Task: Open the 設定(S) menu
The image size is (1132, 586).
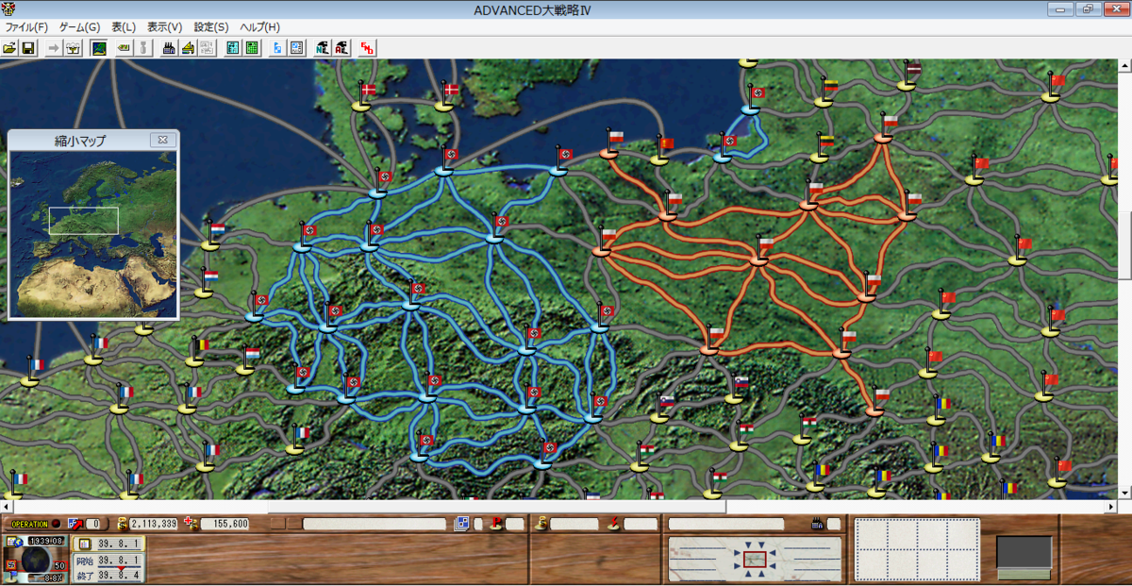Action: pos(211,27)
